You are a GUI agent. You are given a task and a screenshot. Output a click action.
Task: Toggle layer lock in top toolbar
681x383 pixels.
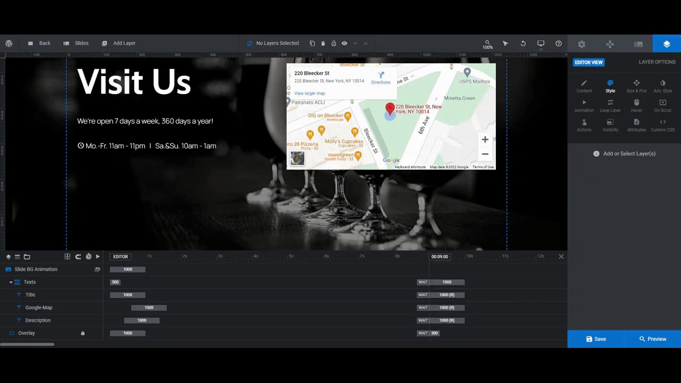tap(334, 43)
